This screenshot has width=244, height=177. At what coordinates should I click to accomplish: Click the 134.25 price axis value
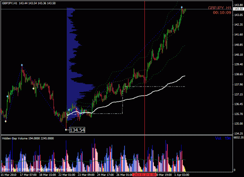click(239, 133)
